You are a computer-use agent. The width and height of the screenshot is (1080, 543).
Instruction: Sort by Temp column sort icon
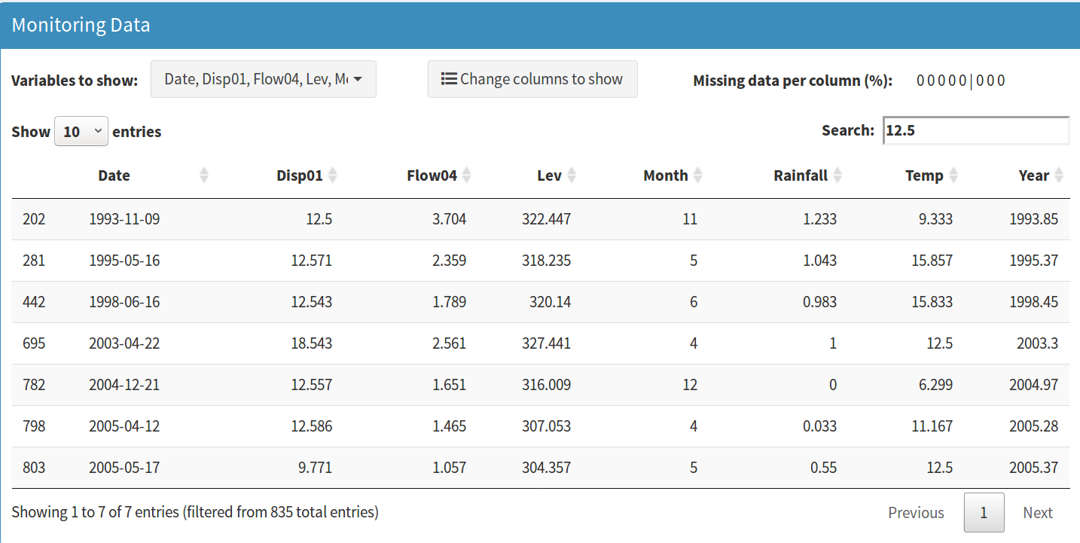(x=953, y=175)
